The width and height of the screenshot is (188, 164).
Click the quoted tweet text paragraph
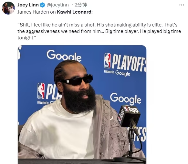(99, 31)
